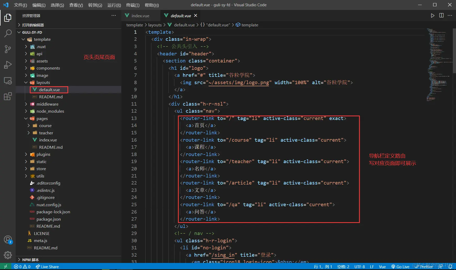This screenshot has height=270, width=456.
Task: Click the code minimap preview
Action: 440,65
